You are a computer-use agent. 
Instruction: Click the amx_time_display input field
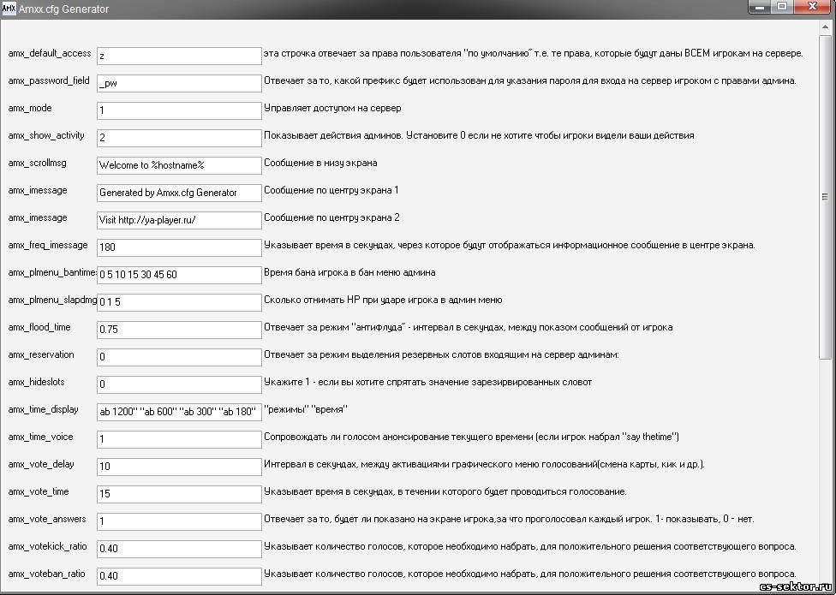coord(179,412)
